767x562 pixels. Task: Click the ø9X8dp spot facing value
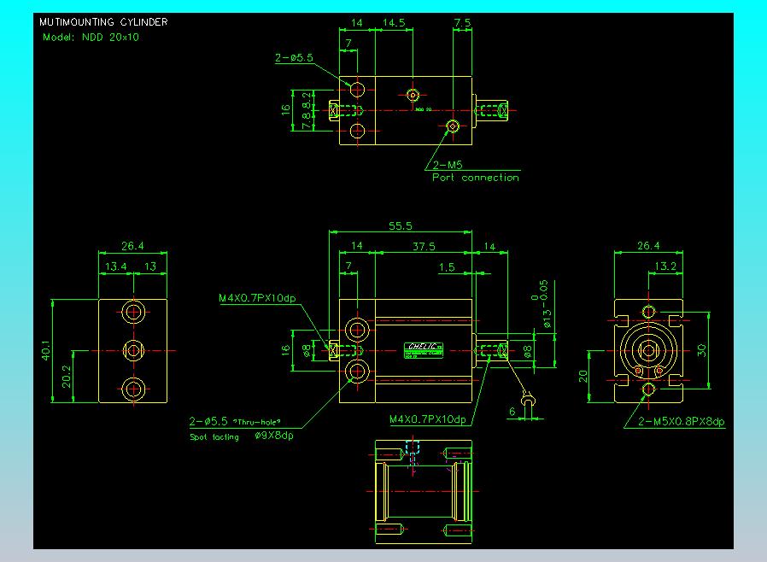click(273, 436)
